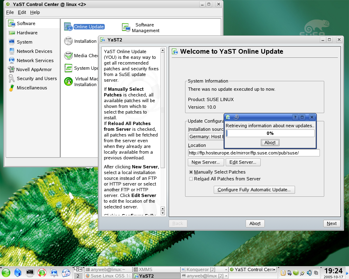Click scroll down arrow of help panel
Image resolution: width=349 pixels, height=279 pixels.
point(163,213)
